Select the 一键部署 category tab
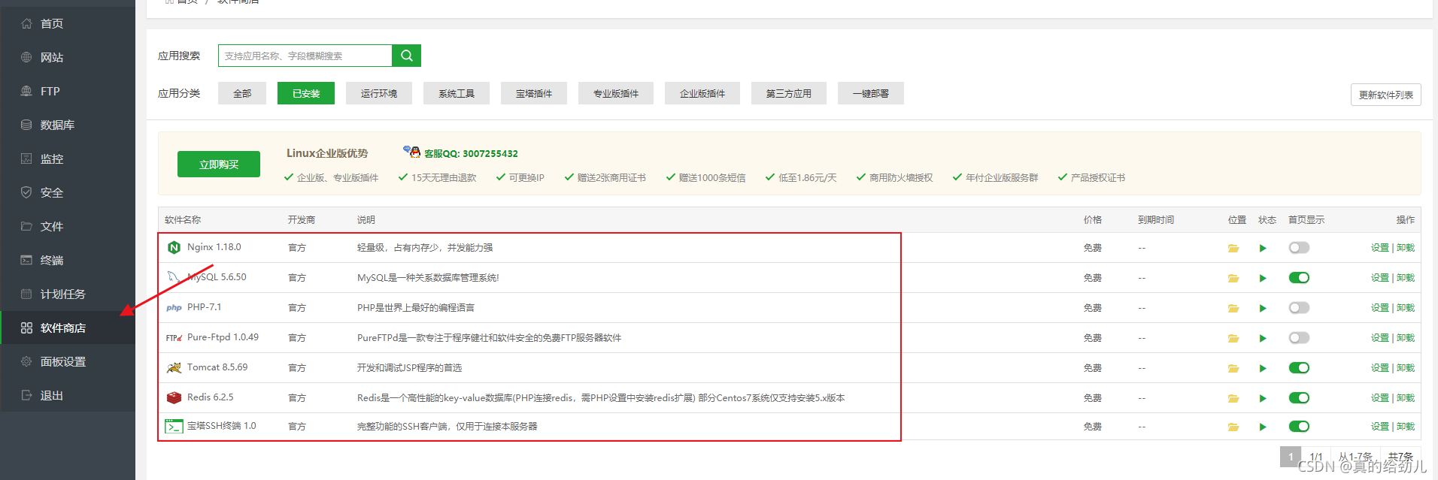The height and width of the screenshot is (480, 1438). click(871, 93)
